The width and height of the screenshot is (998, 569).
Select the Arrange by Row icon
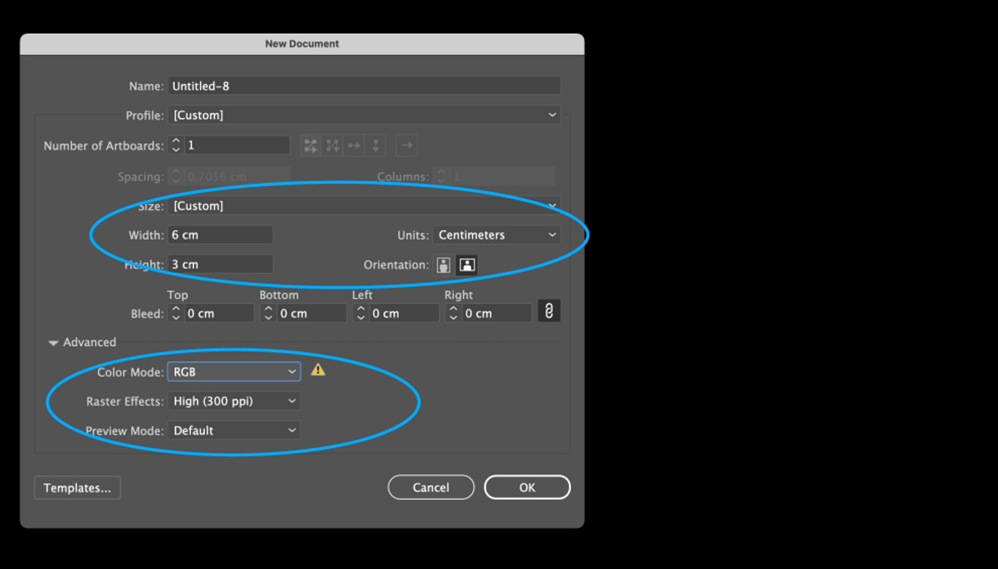(x=354, y=146)
